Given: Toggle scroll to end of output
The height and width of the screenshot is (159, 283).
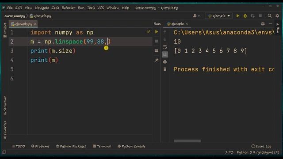Looking at the screenshot, I should 165,54.
